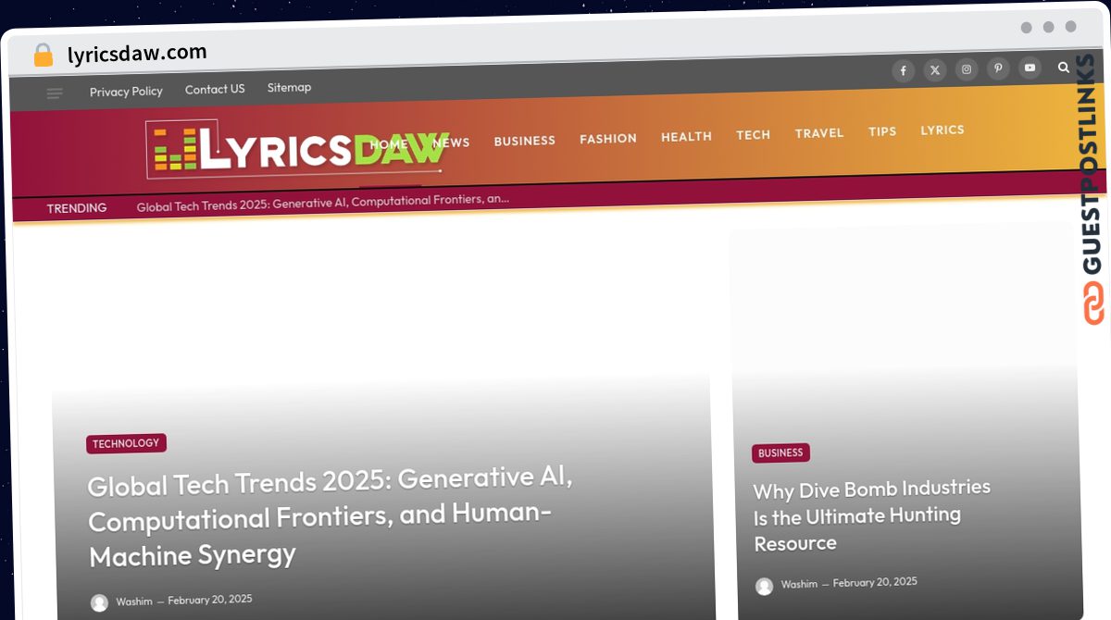Click the trending headline about Global Tech Trends
Image resolution: width=1111 pixels, height=620 pixels.
tap(323, 203)
